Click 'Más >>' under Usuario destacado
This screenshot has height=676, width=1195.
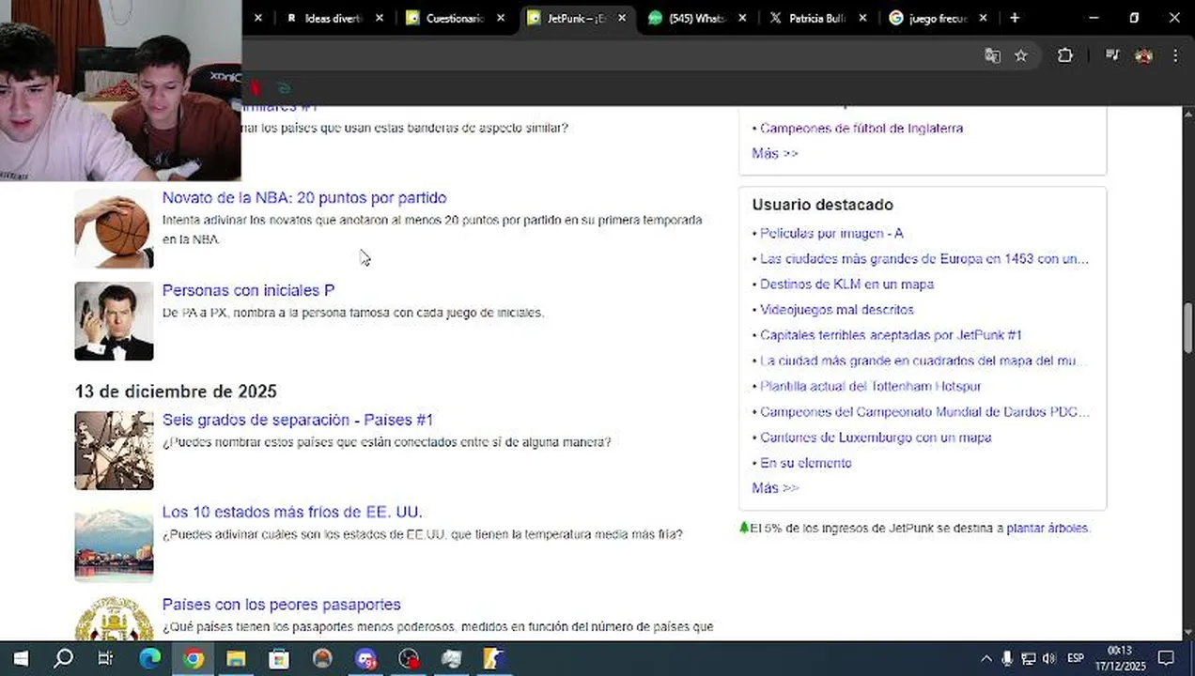point(775,487)
